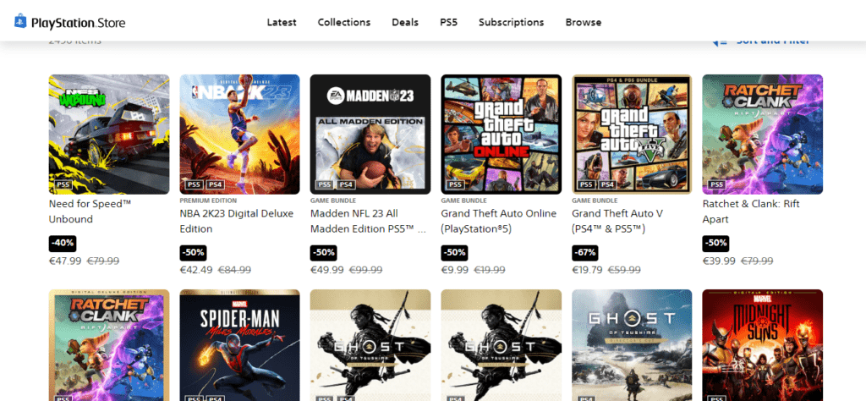Select Ratchet & Clank Rift Apart cover

pyautogui.click(x=763, y=134)
